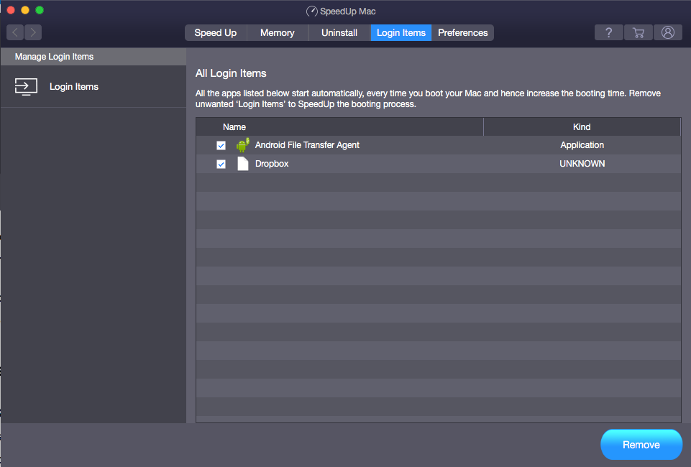
Task: Open the Help question mark icon
Action: tap(608, 32)
